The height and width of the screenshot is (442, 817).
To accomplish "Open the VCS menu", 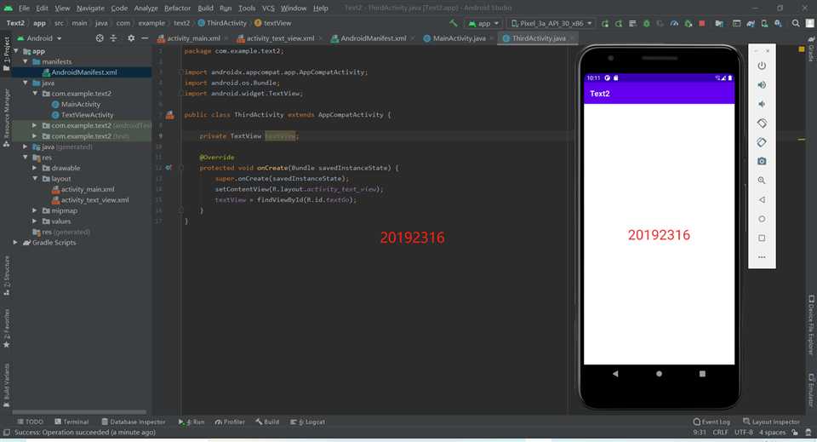I will coord(268,8).
